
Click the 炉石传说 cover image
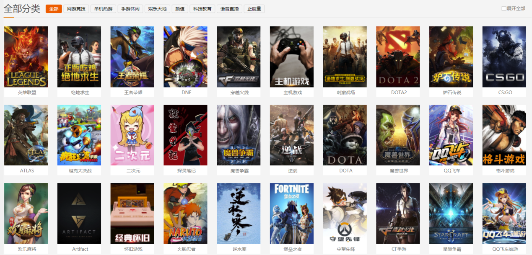coord(451,57)
